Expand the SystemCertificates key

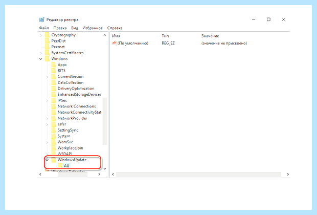pyautogui.click(x=41, y=53)
